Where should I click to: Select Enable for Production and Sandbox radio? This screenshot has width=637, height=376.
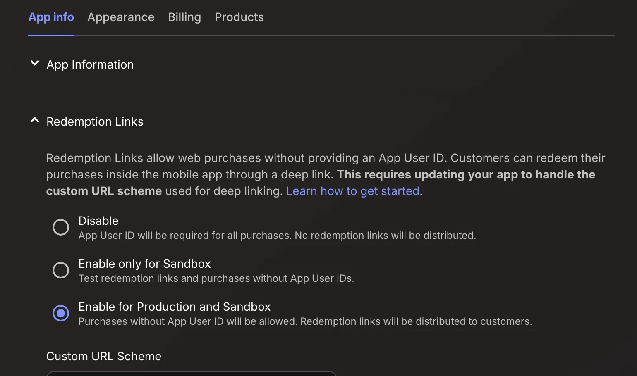[x=61, y=313]
